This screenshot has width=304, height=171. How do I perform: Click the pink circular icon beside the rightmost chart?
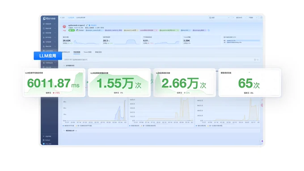pos(262,105)
